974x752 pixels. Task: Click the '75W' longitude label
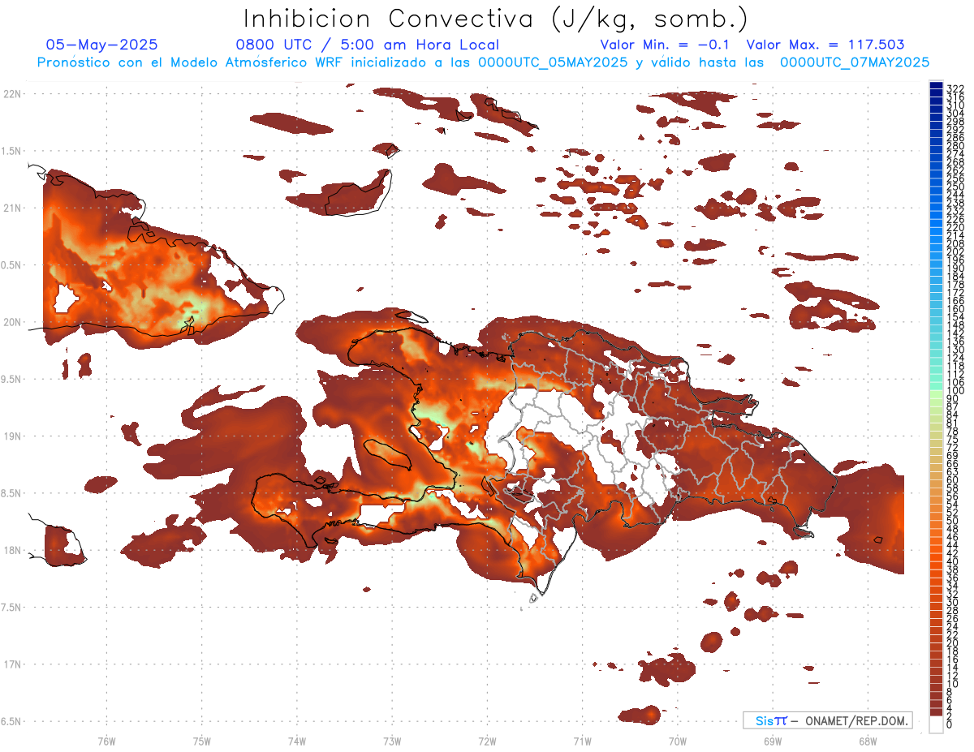click(x=202, y=741)
